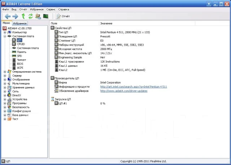Viewport: 231px width, 165px height.
Task: Click the Отображение monitor icon
Action: (9, 79)
